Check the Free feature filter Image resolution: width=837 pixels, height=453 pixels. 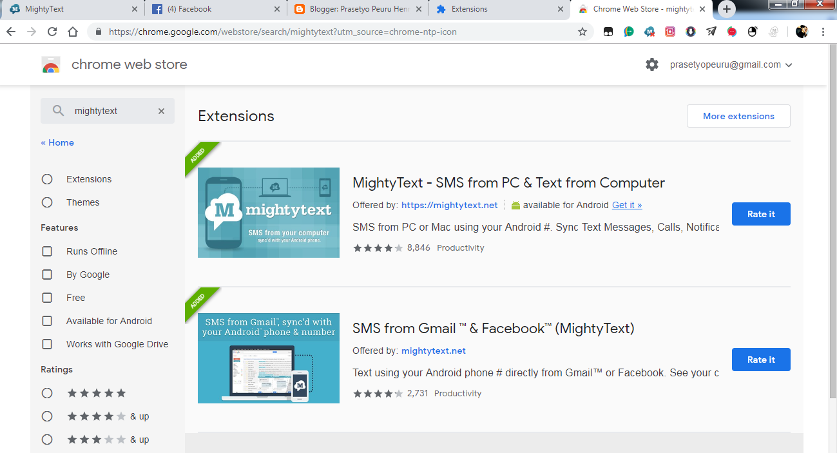click(x=47, y=298)
